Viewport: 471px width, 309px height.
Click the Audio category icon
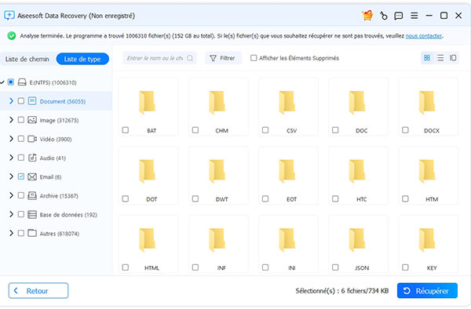pyautogui.click(x=32, y=158)
